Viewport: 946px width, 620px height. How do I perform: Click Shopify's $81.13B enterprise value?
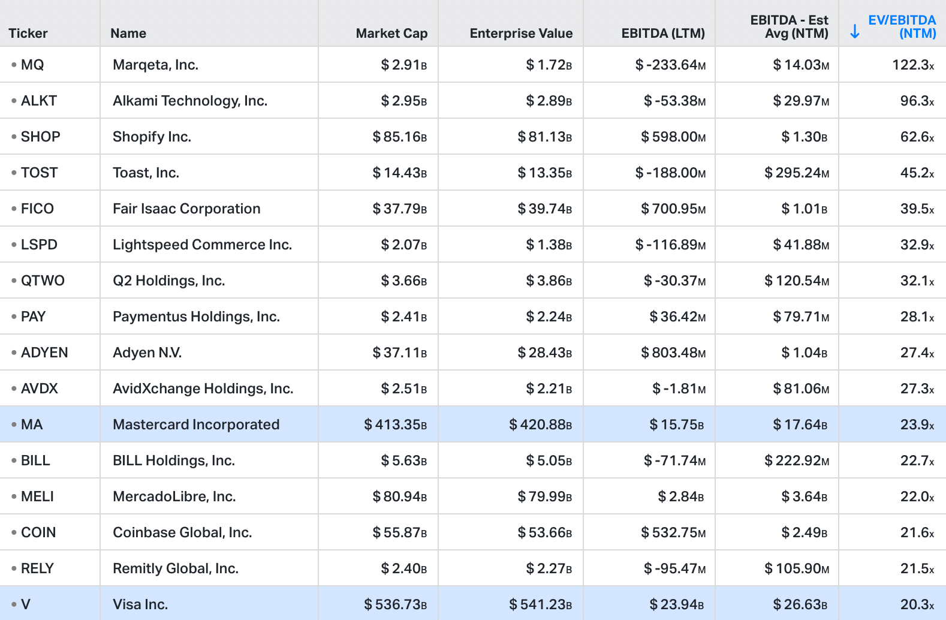pyautogui.click(x=545, y=137)
